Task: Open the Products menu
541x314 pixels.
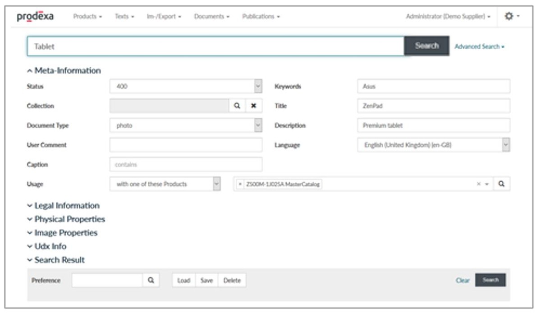Action: (87, 16)
